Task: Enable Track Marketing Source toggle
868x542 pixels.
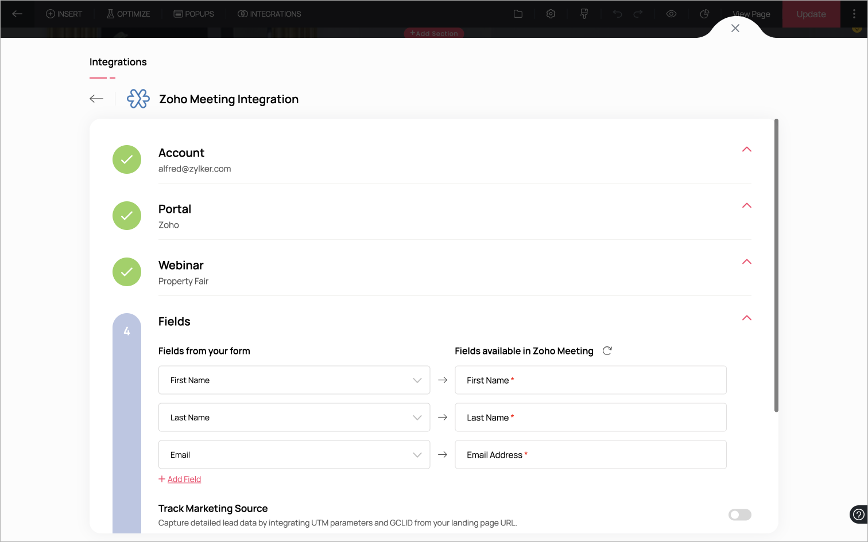Action: pyautogui.click(x=739, y=514)
